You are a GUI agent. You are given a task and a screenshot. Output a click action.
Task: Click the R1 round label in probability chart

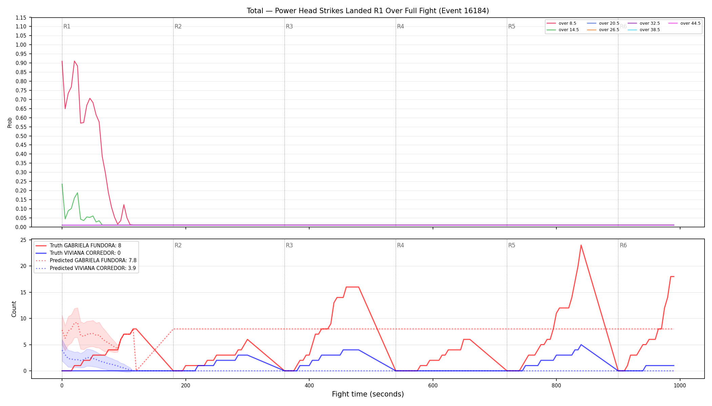click(x=67, y=26)
